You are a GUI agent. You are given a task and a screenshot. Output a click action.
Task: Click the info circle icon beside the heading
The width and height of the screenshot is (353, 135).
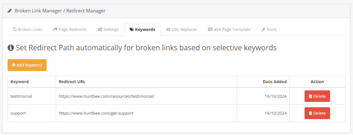tap(11, 48)
